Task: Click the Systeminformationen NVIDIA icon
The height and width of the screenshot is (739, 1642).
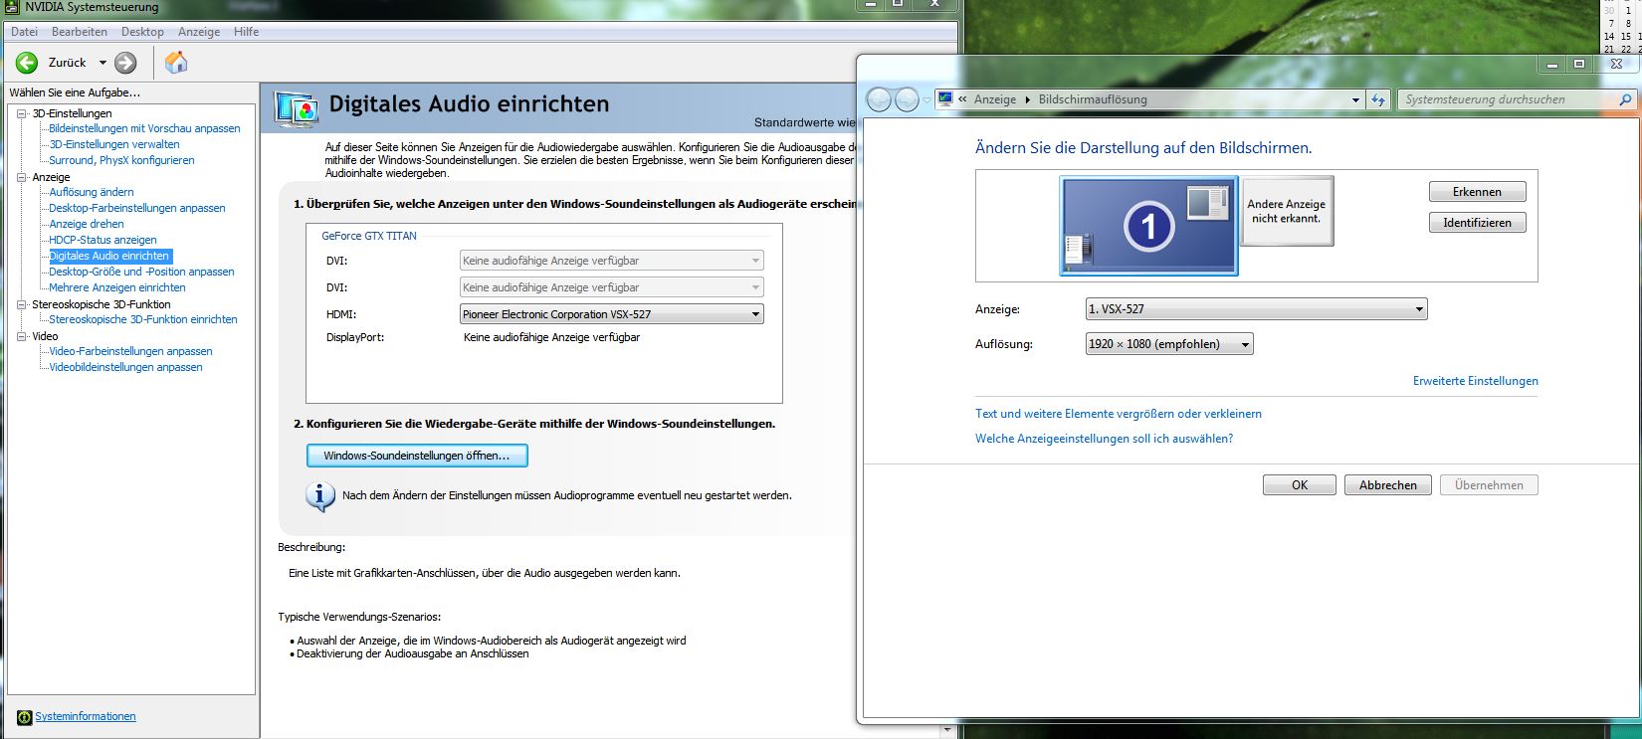Action: click(25, 717)
